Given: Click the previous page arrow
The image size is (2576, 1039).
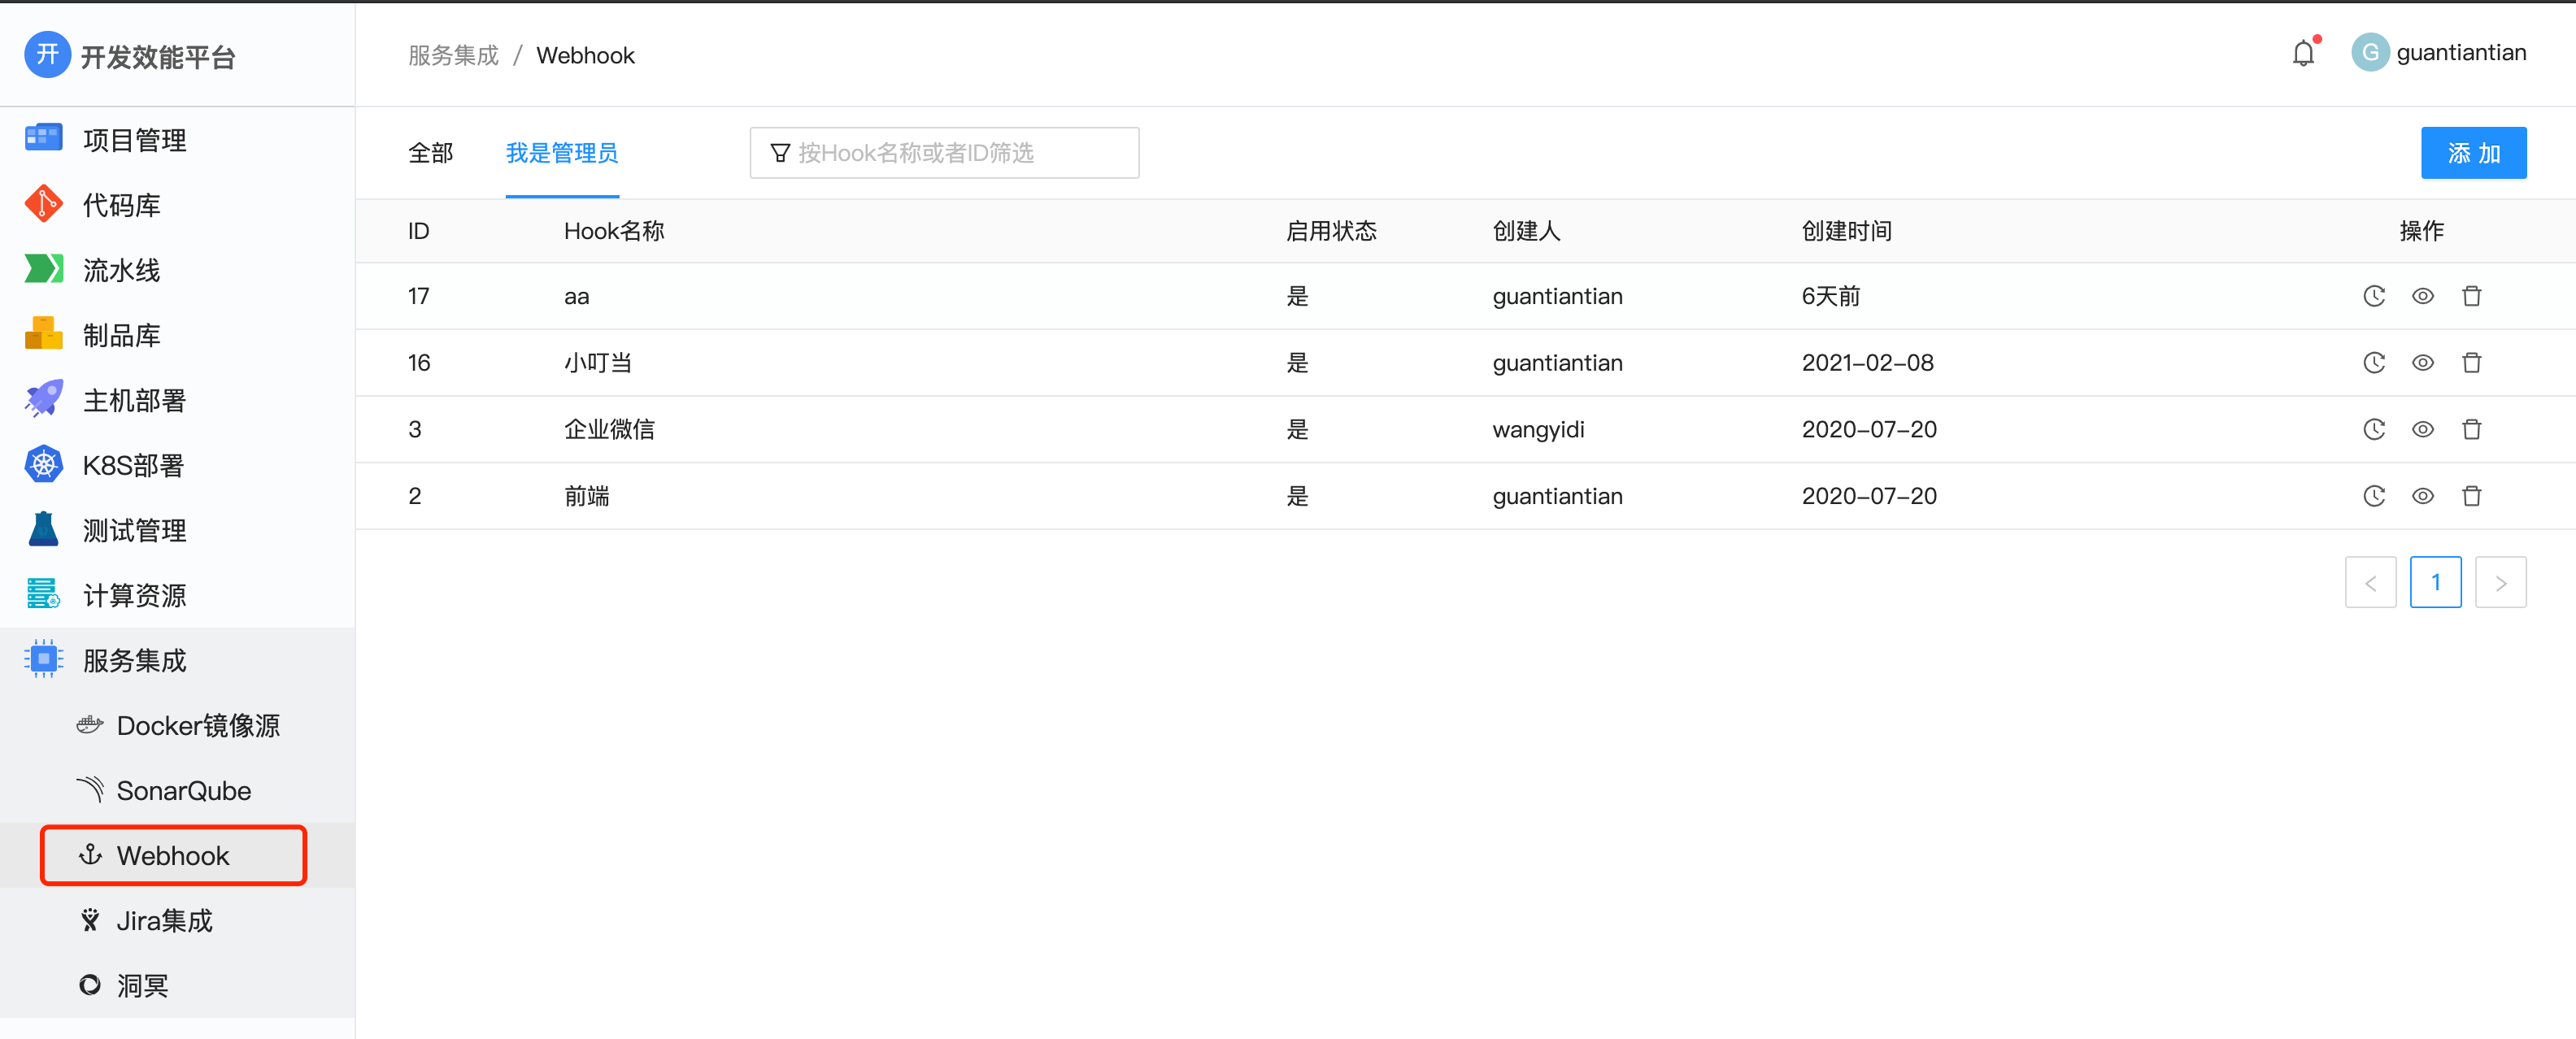Looking at the screenshot, I should pos(2371,582).
